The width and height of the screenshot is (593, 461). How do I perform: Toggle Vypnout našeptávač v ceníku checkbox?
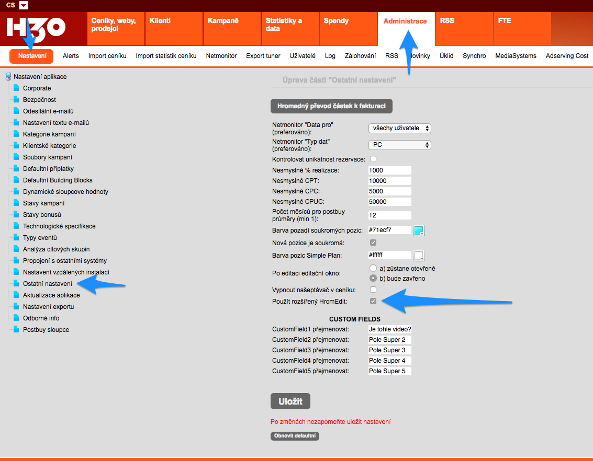[373, 290]
